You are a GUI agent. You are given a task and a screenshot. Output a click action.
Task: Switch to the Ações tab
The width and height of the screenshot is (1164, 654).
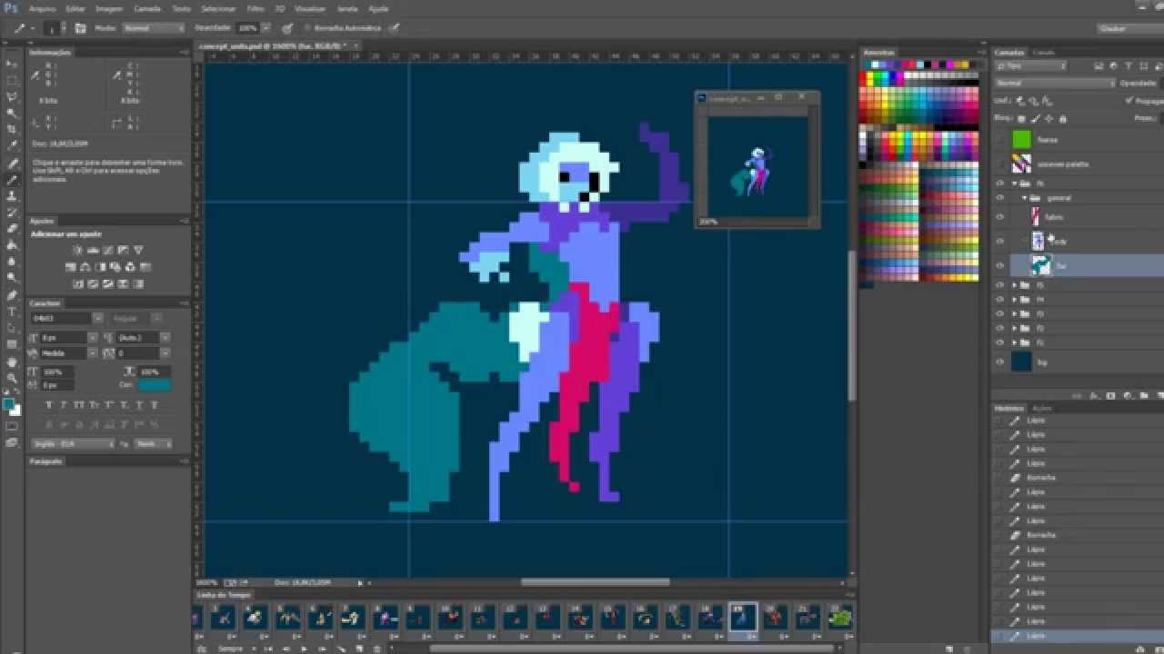point(1041,409)
